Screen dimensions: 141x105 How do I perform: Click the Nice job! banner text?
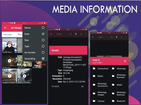7,35
